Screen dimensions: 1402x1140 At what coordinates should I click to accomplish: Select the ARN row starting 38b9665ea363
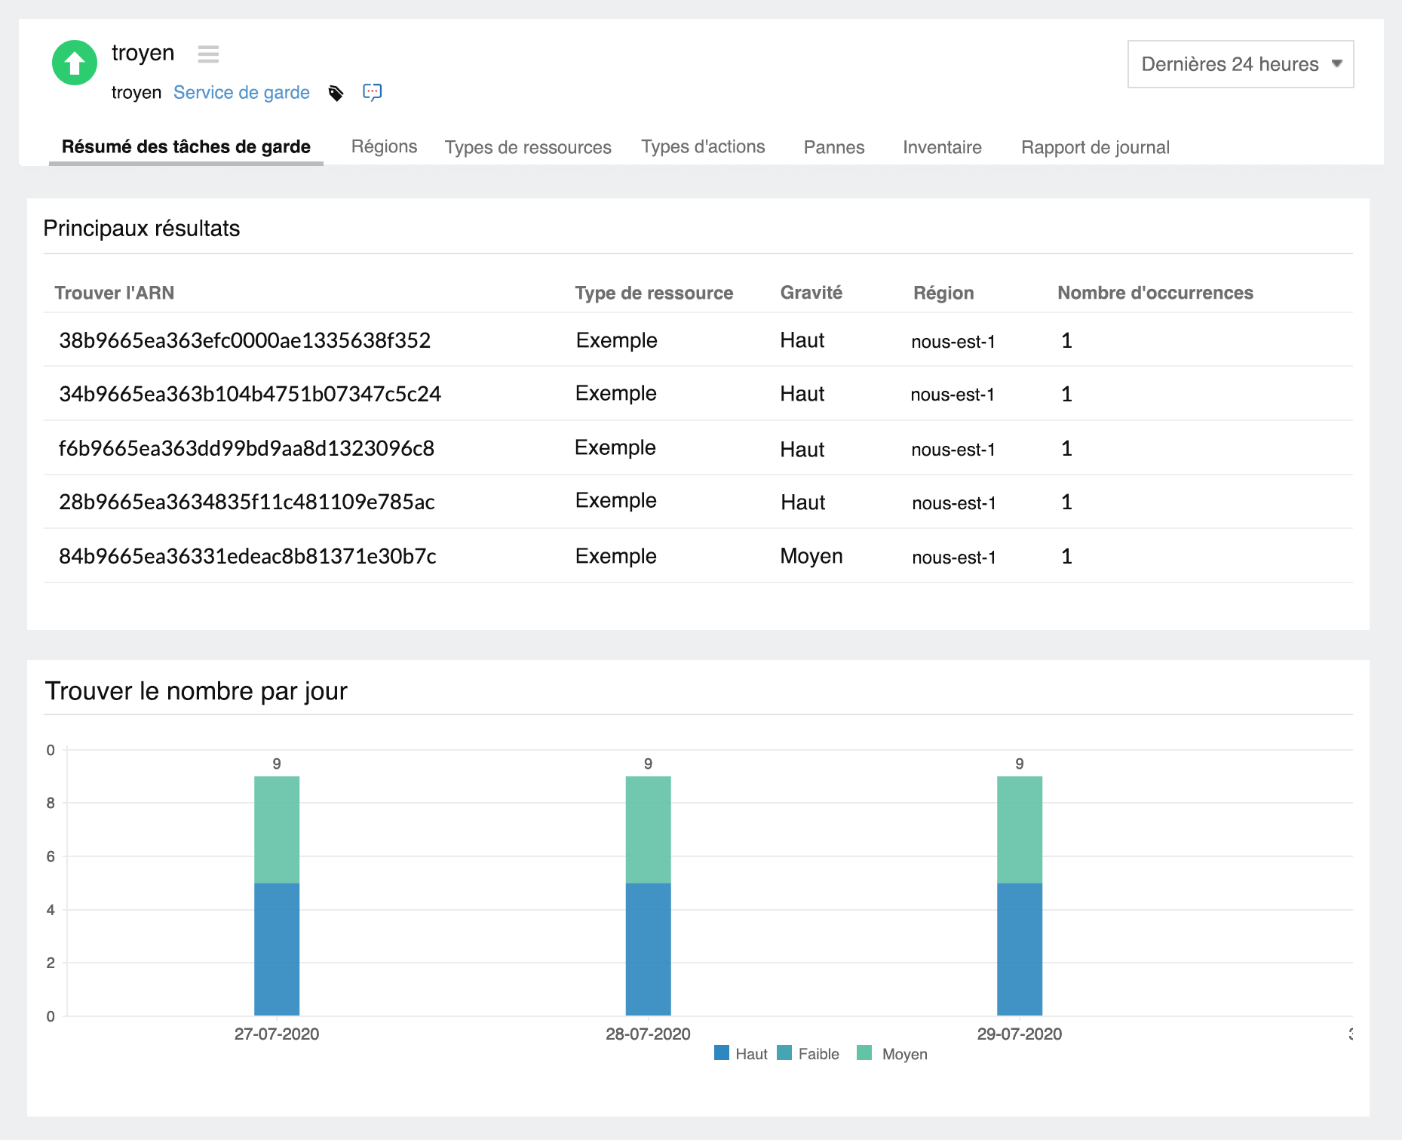244,340
